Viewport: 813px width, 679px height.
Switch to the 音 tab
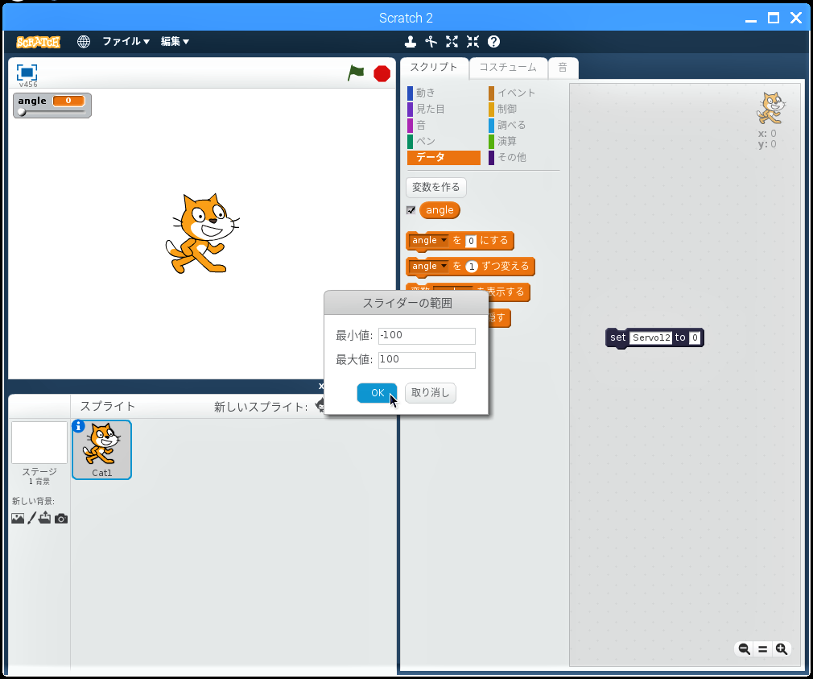click(x=563, y=68)
